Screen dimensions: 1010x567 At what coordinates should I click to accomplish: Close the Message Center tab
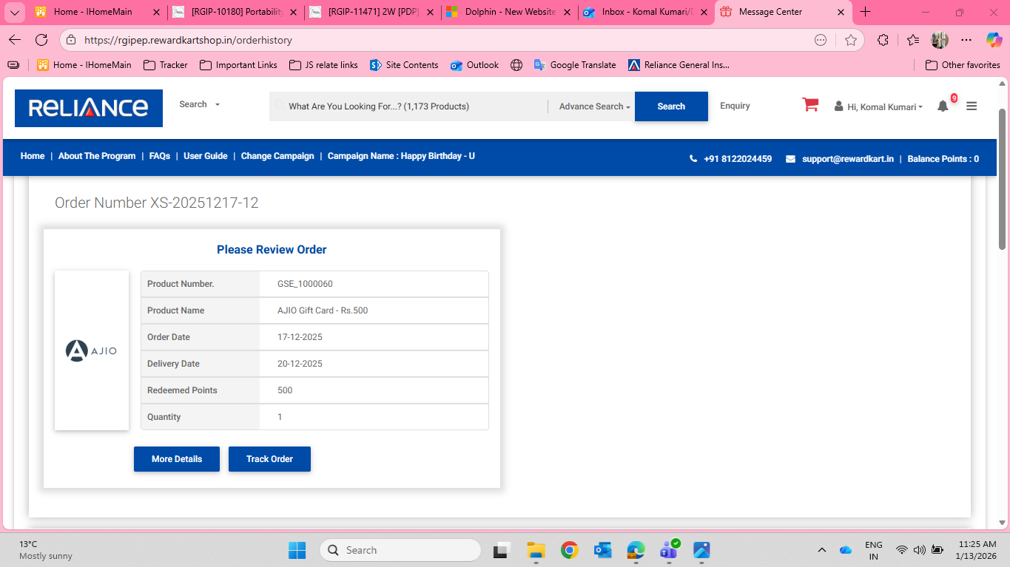[841, 12]
